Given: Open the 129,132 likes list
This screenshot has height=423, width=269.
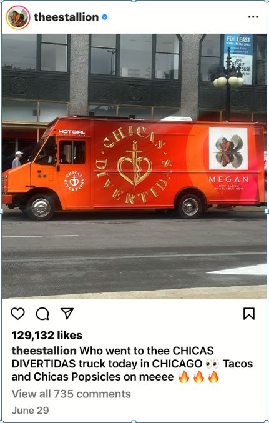Looking at the screenshot, I should pyautogui.click(x=47, y=336).
